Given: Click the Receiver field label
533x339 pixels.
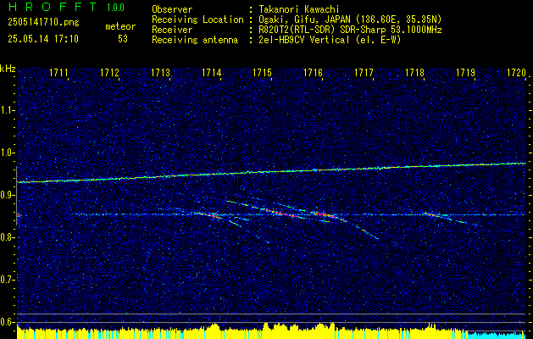Looking at the screenshot, I should 172,30.
